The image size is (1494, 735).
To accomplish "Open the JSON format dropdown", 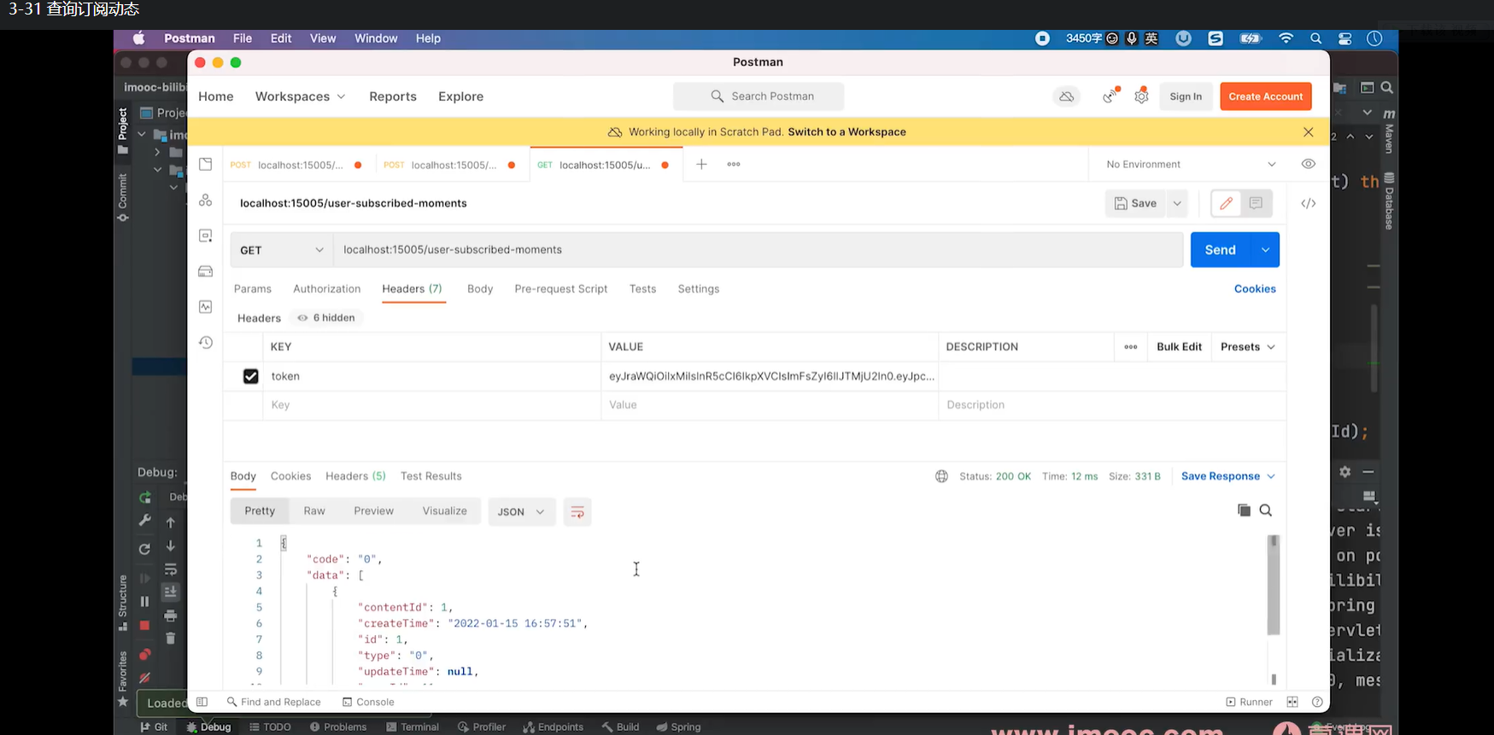I will click(x=521, y=511).
